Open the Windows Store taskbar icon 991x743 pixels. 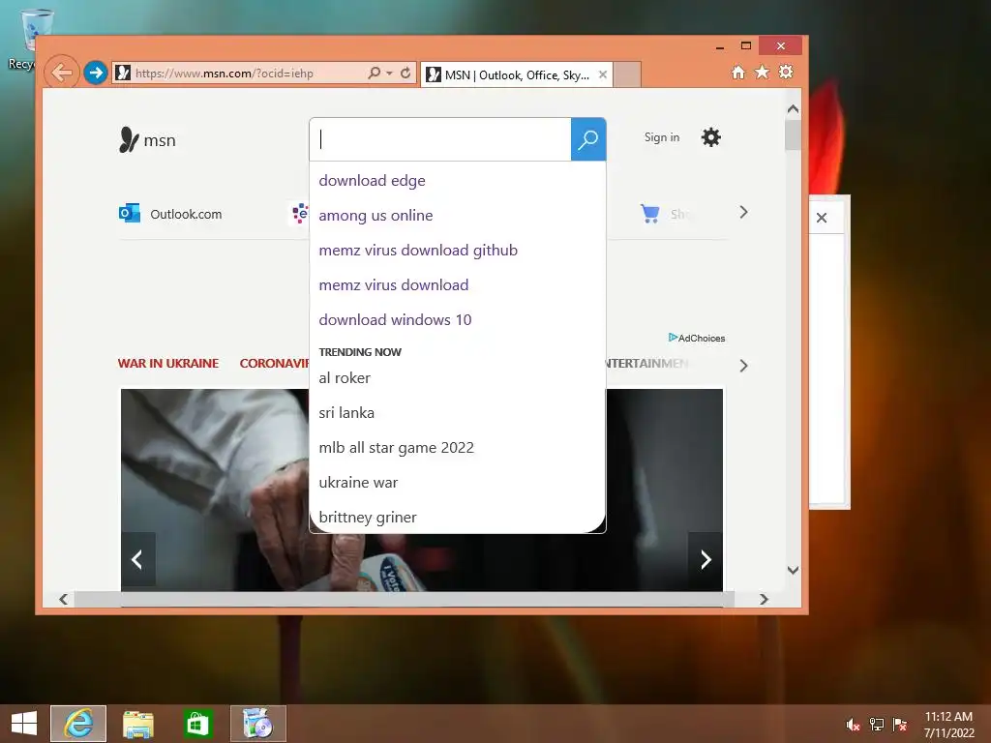point(197,724)
